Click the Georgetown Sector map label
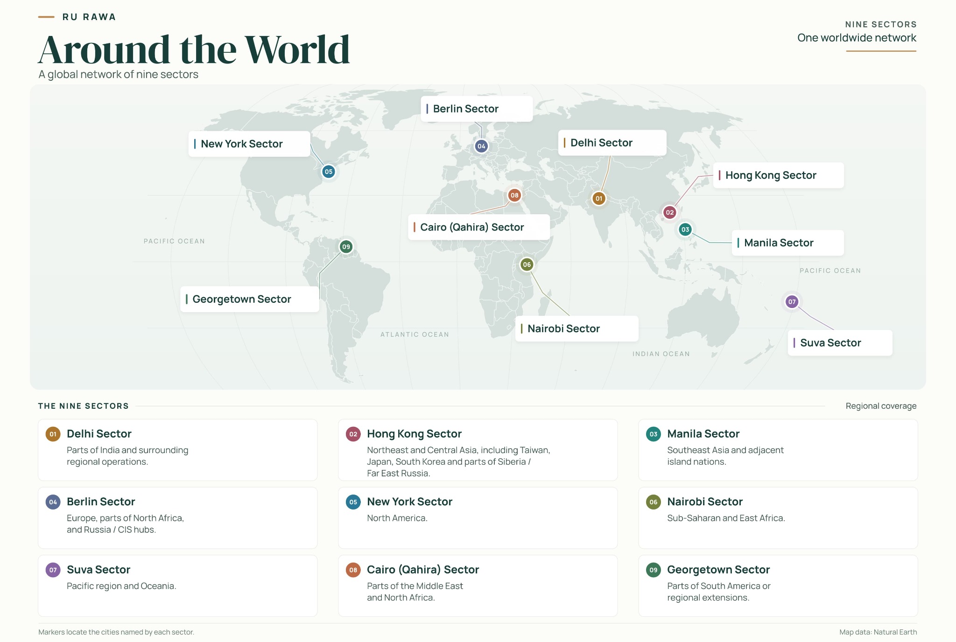The width and height of the screenshot is (956, 642). click(x=250, y=299)
